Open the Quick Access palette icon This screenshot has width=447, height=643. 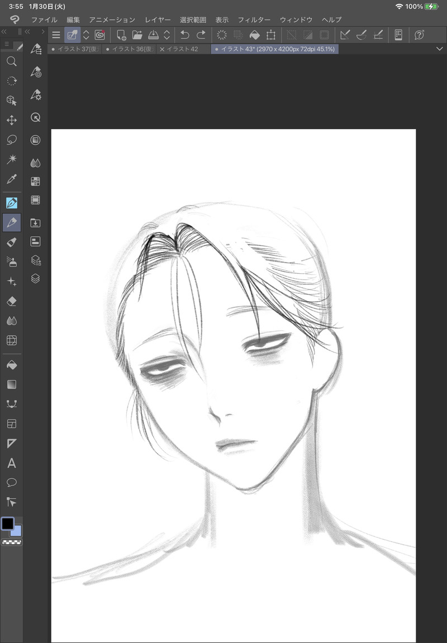[36, 118]
